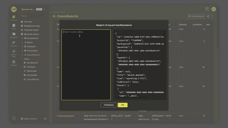
Task: Click the JSON preview panel
Action: pyautogui.click(x=140, y=65)
